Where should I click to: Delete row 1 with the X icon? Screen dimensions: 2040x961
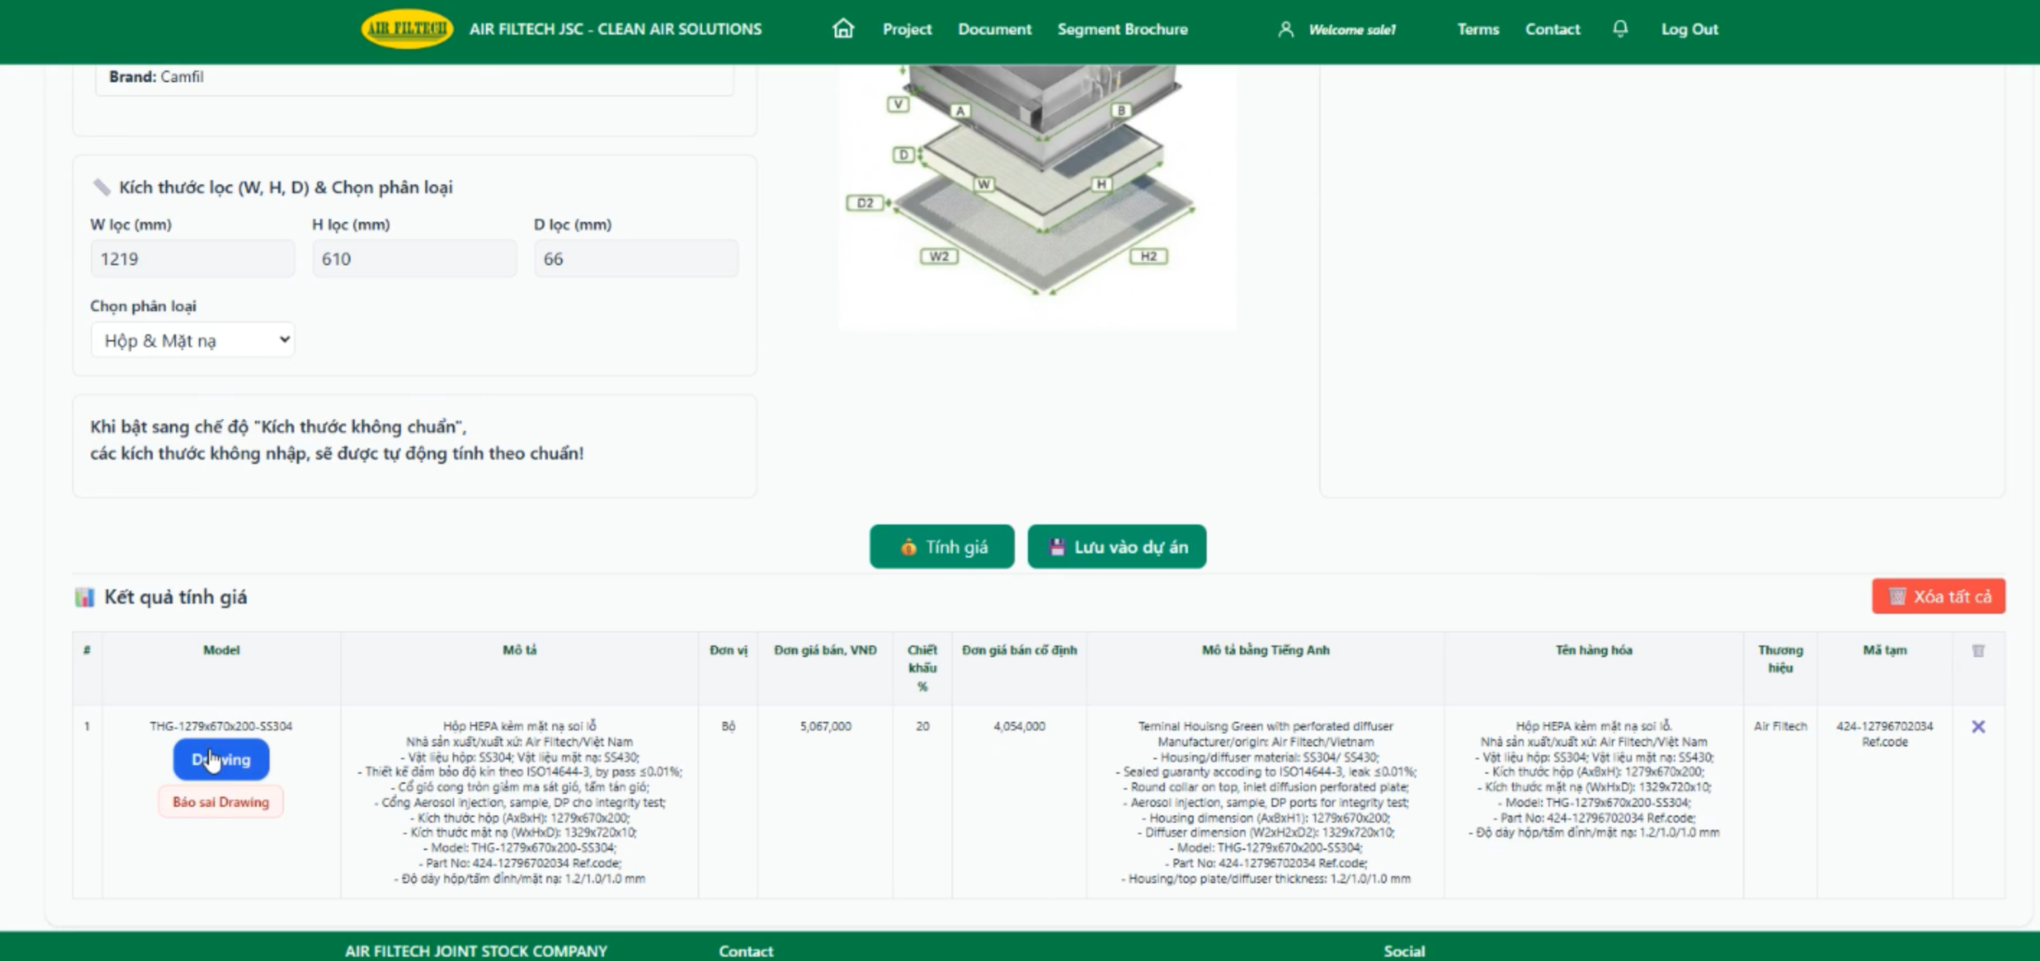click(1977, 726)
